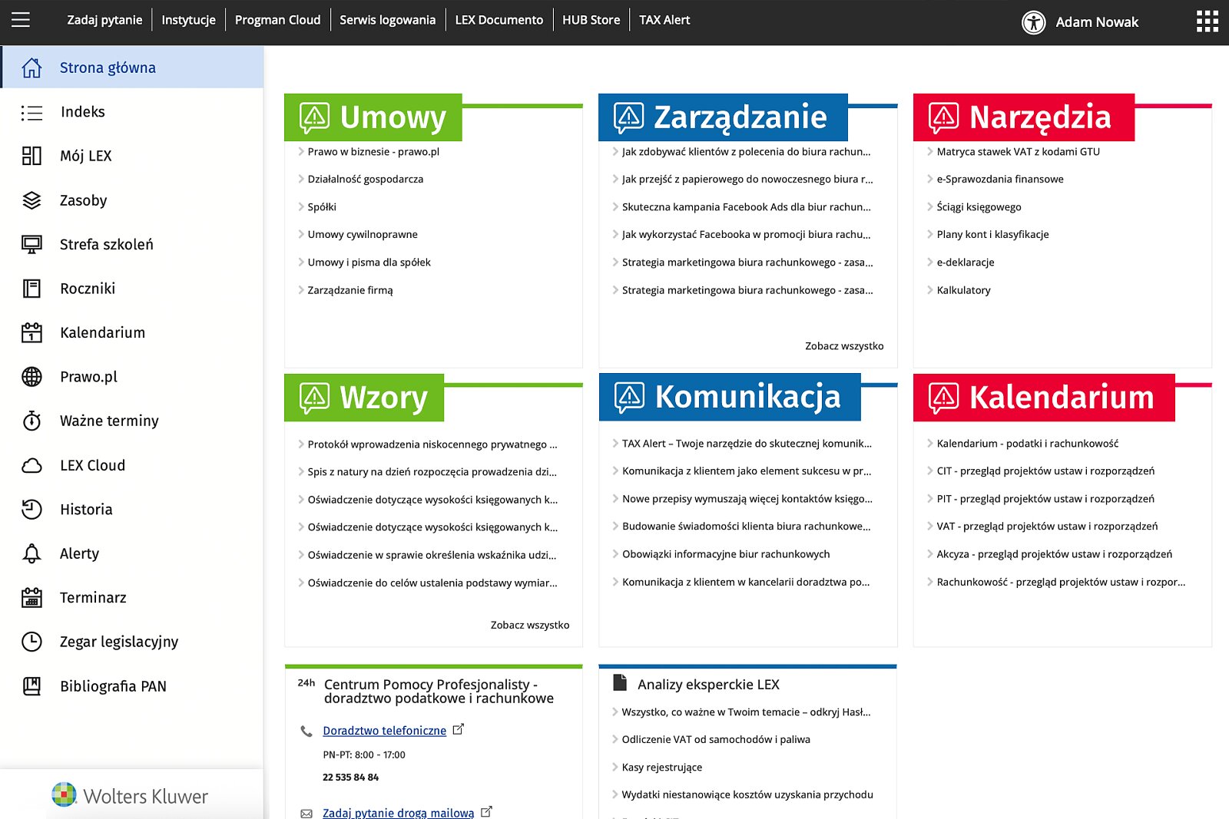Open the Działalność gospodarcza link
This screenshot has width=1229, height=819.
click(x=365, y=180)
